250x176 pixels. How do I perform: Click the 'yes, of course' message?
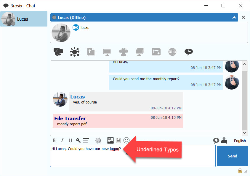(85, 102)
